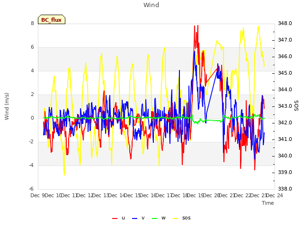This screenshot has width=303, height=227.
Task: Click the -4 tick on left axis
Action: 31,165
